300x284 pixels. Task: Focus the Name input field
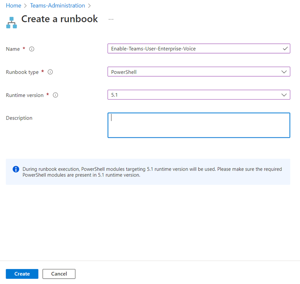coord(195,49)
